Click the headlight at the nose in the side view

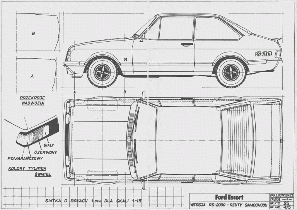(x=68, y=55)
